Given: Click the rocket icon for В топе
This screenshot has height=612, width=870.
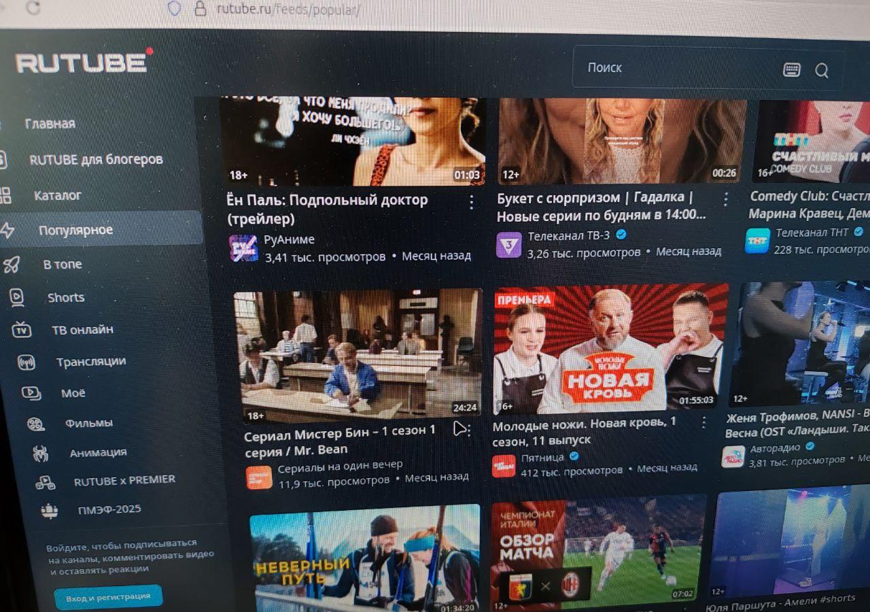Looking at the screenshot, I should [12, 265].
